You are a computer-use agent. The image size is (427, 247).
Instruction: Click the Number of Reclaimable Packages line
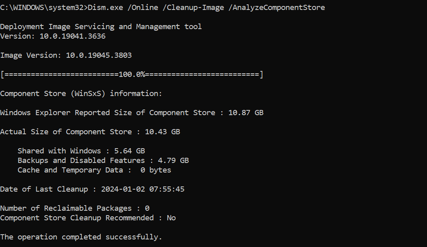75,208
